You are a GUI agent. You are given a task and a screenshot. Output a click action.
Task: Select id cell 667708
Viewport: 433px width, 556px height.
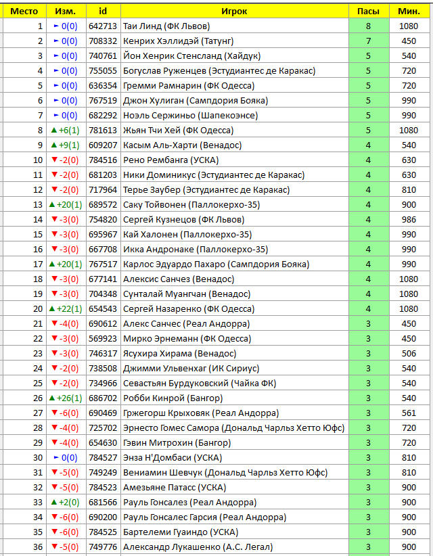click(x=103, y=250)
